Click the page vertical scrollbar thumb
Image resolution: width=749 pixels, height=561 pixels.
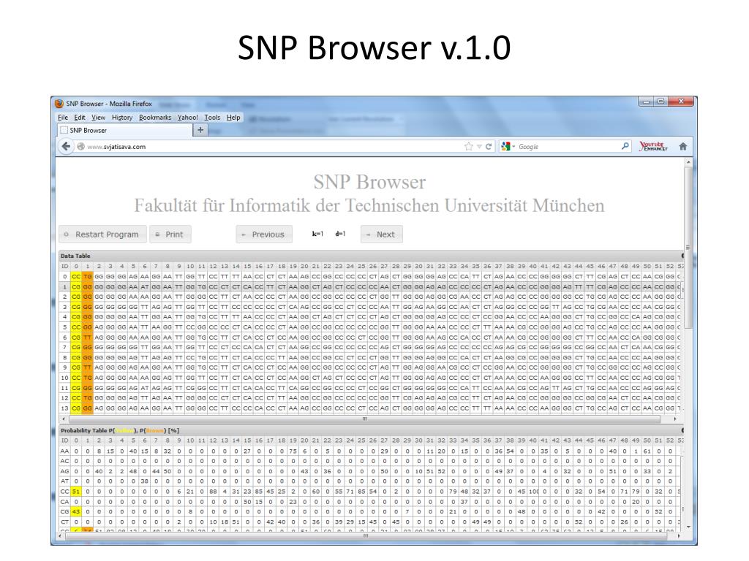tap(688, 248)
